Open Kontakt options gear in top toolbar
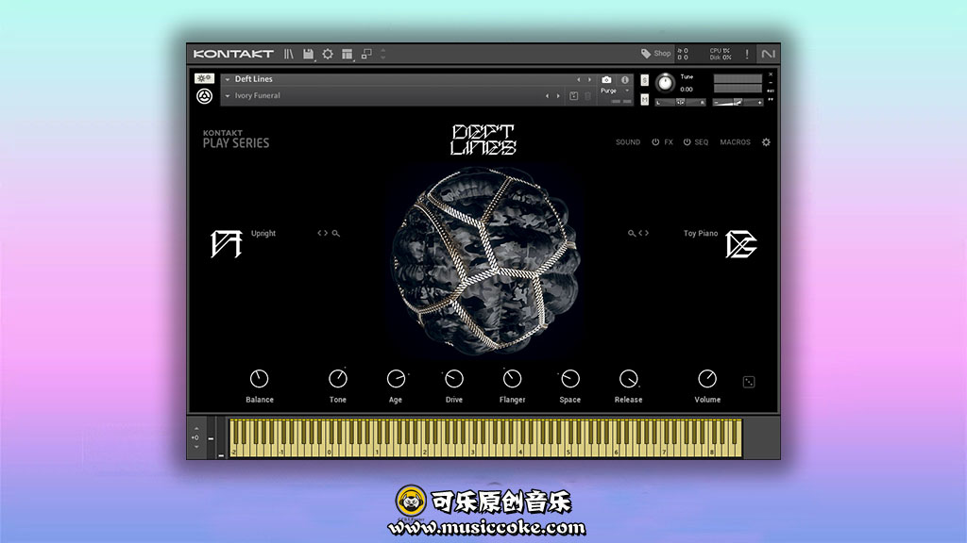 [328, 54]
